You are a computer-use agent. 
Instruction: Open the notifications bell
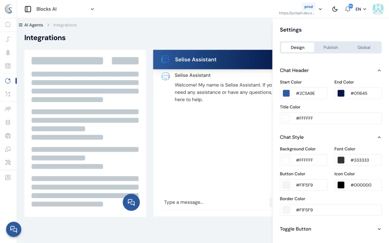(348, 9)
